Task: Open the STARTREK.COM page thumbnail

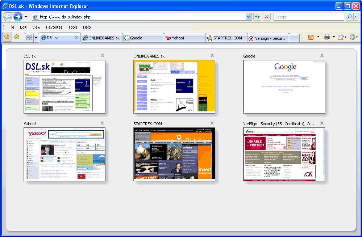Action: [174, 154]
